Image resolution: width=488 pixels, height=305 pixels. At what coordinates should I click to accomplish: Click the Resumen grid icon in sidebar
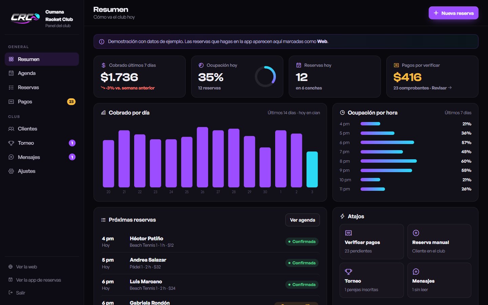click(11, 59)
